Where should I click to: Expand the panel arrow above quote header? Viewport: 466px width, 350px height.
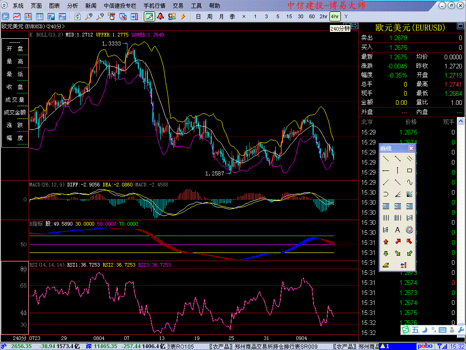tap(355, 26)
